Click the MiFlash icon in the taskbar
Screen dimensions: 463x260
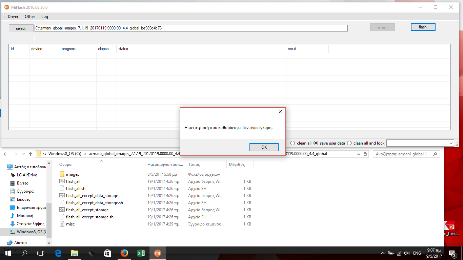pos(158,253)
